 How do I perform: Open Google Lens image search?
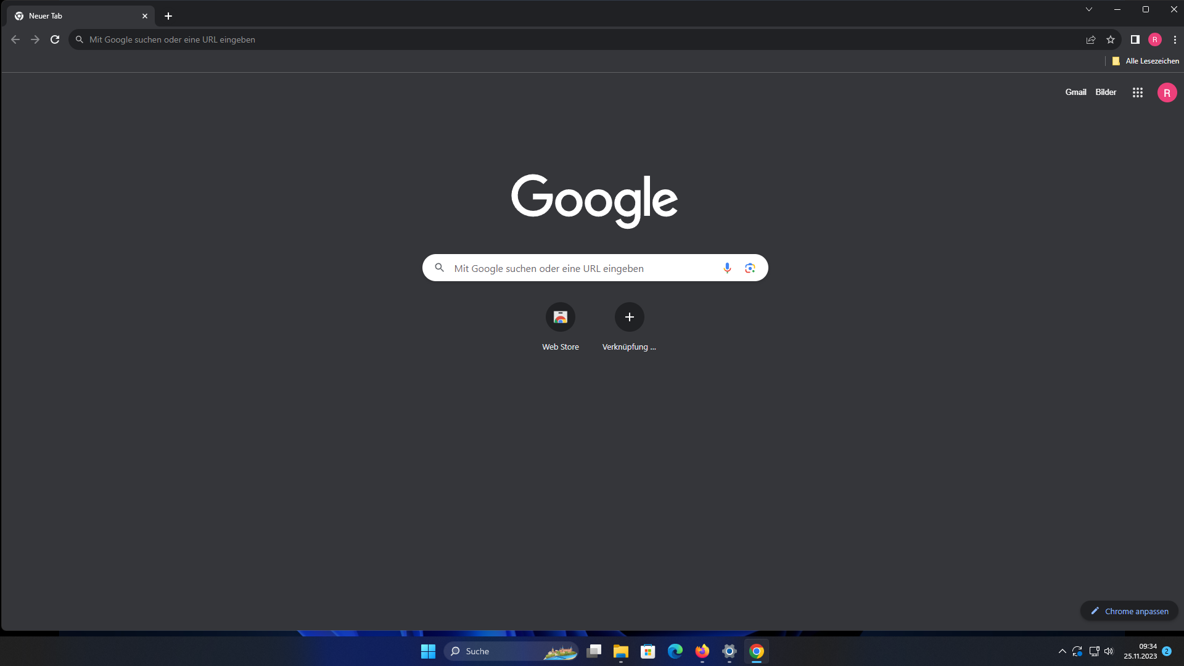click(x=750, y=268)
